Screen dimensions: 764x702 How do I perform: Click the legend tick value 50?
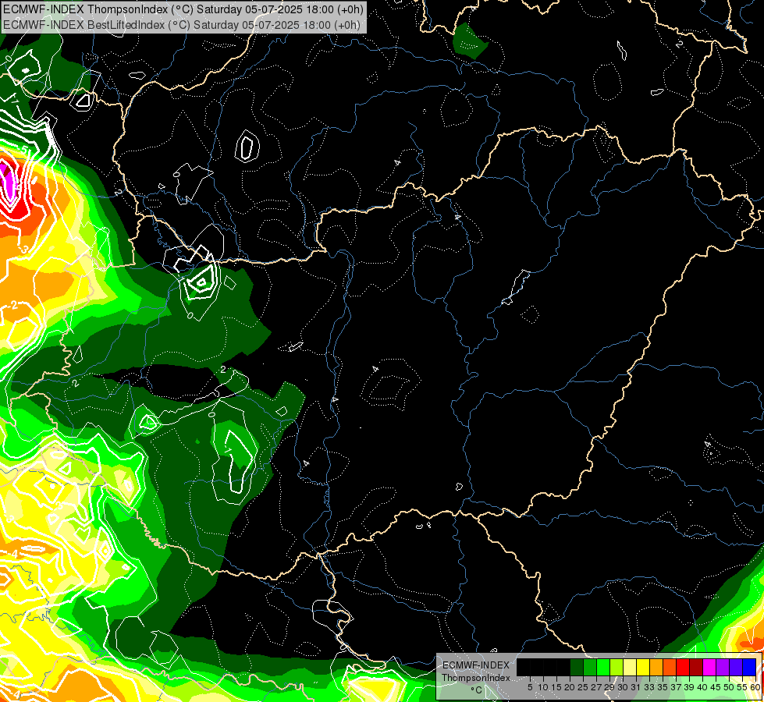click(729, 687)
